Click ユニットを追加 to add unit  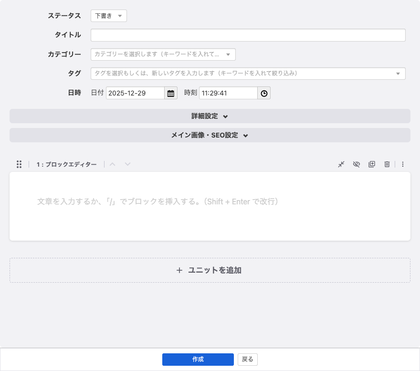(x=210, y=270)
